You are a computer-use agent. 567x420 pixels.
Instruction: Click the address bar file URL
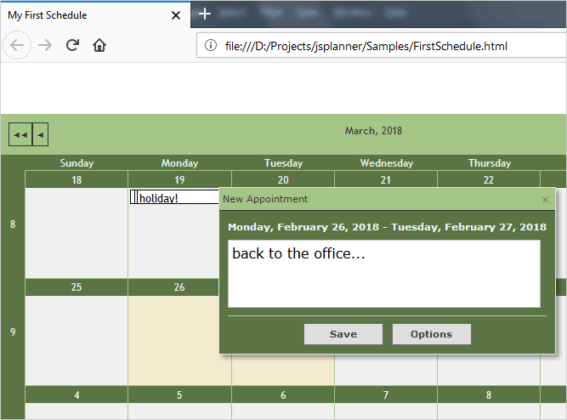tap(366, 46)
